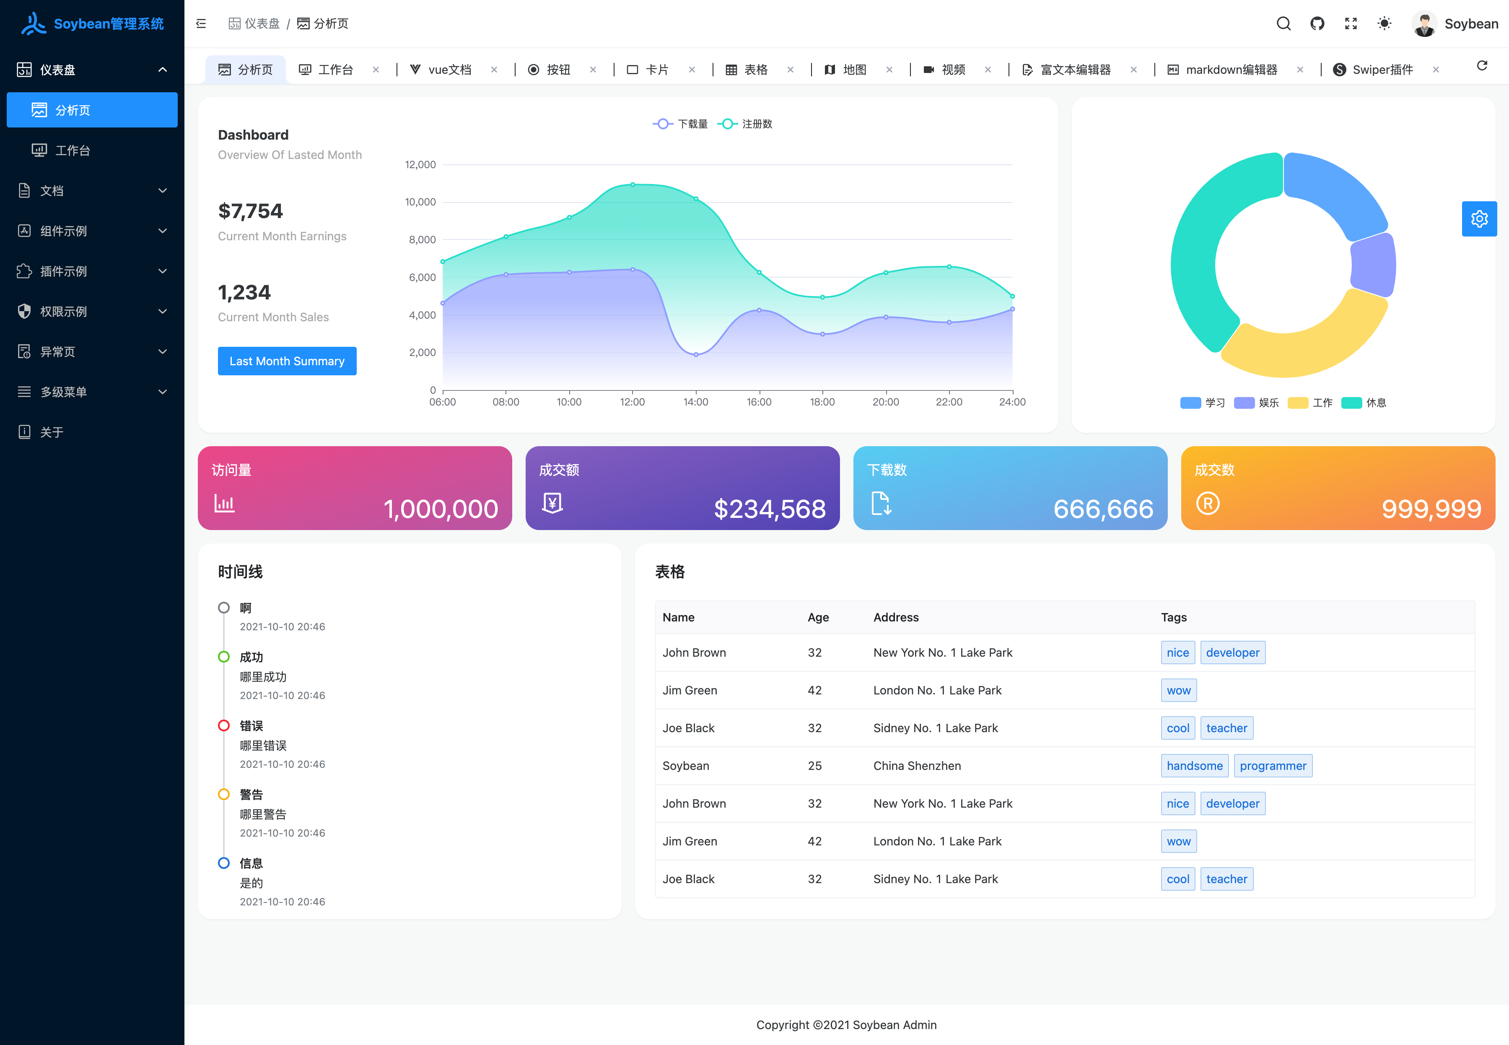The image size is (1509, 1045).
Task: Toggle light/dark theme sun icon
Action: [1384, 23]
